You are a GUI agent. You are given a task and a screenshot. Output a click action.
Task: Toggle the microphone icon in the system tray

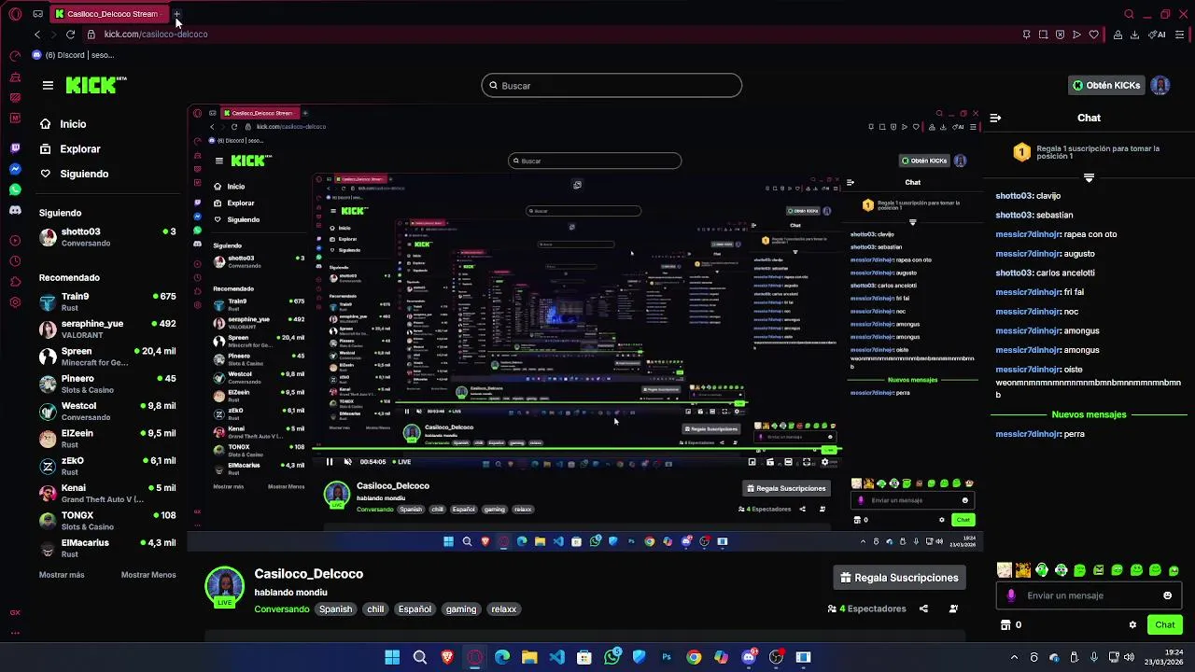pyautogui.click(x=1094, y=657)
